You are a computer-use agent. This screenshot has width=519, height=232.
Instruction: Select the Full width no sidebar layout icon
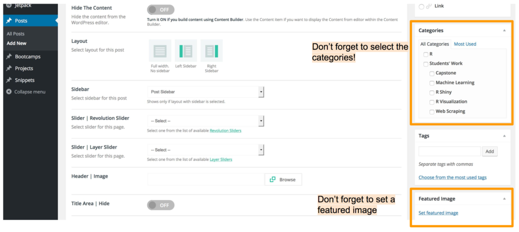(160, 51)
